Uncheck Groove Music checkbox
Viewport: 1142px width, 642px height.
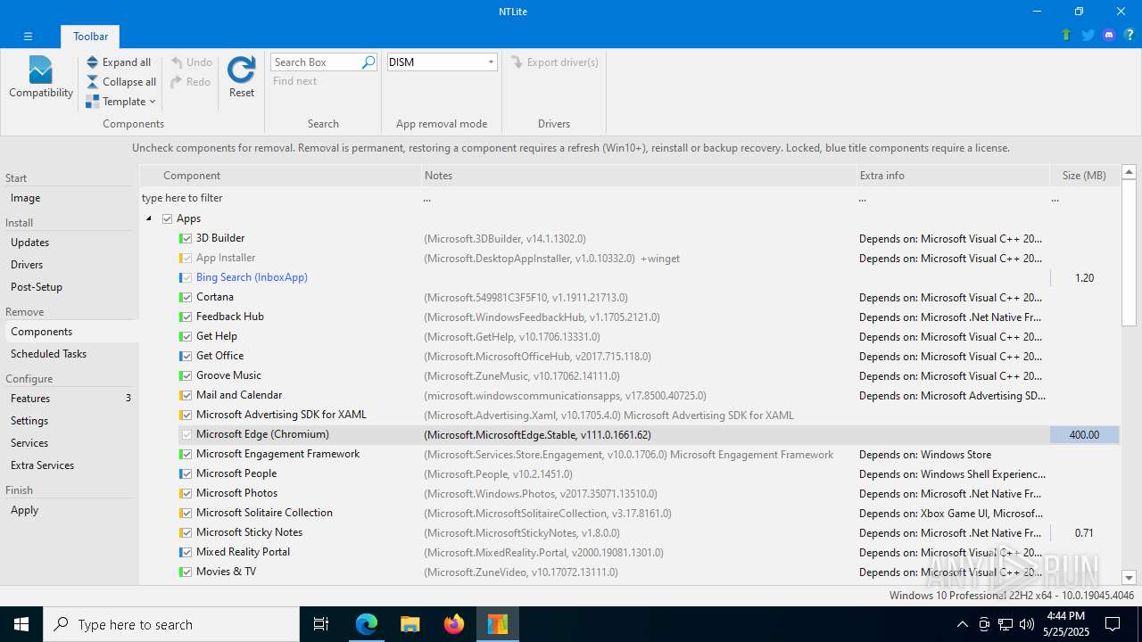(x=186, y=375)
